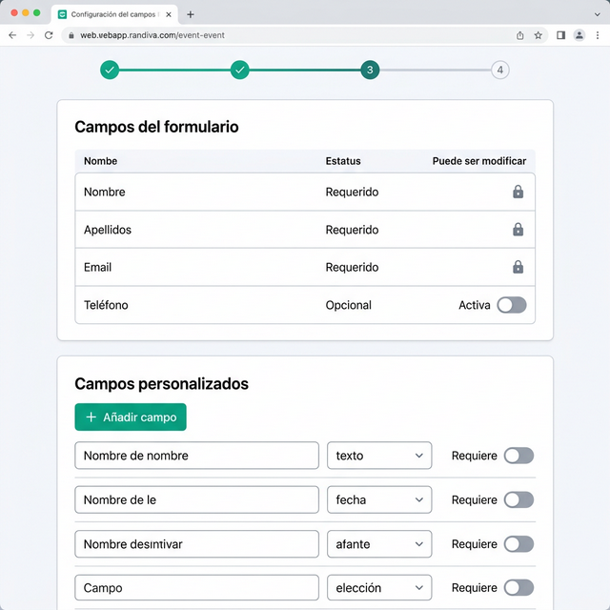Click Añadir campo button
610x610 pixels.
[x=131, y=417]
